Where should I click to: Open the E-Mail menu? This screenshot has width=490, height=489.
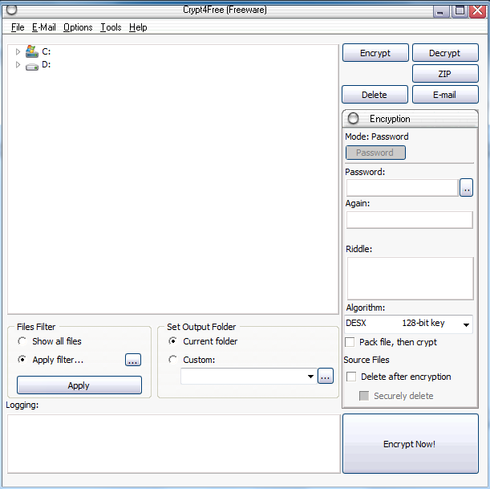tap(44, 27)
